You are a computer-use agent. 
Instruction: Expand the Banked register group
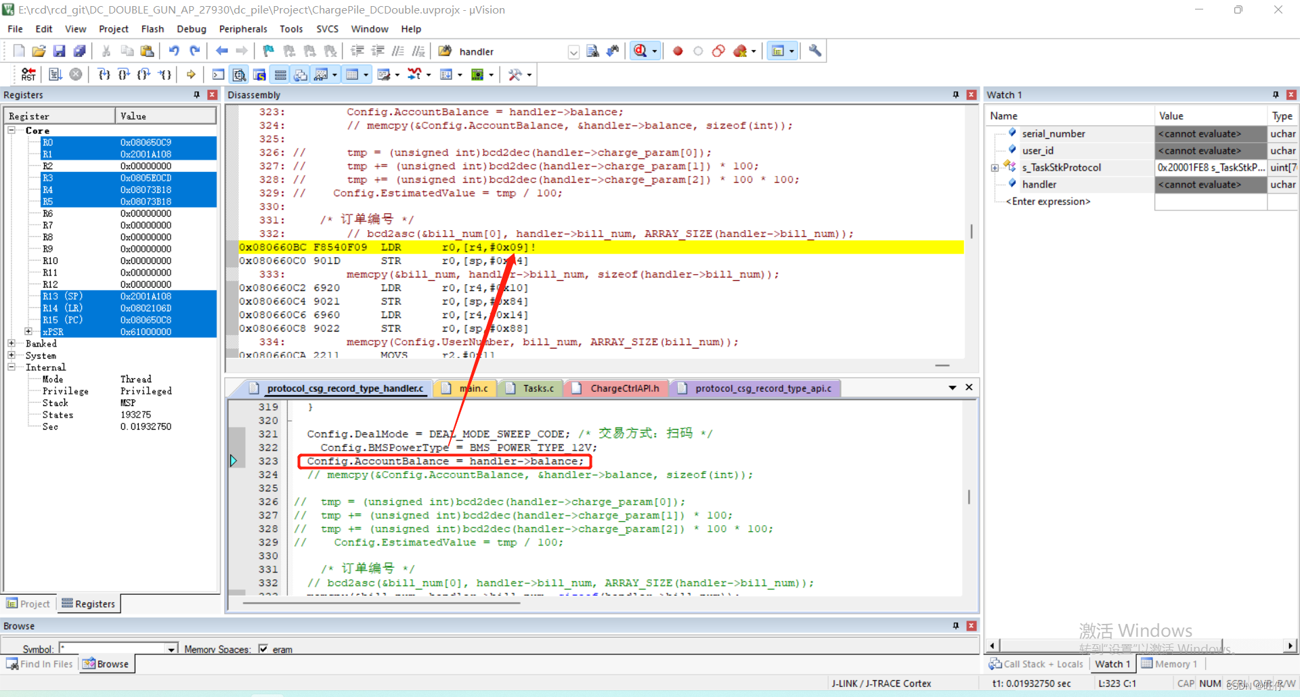tap(12, 343)
